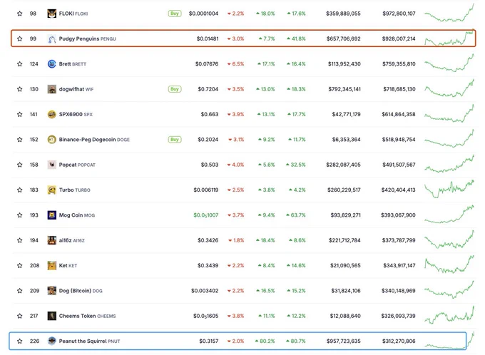Open the Turbo TURBO link

coord(75,190)
